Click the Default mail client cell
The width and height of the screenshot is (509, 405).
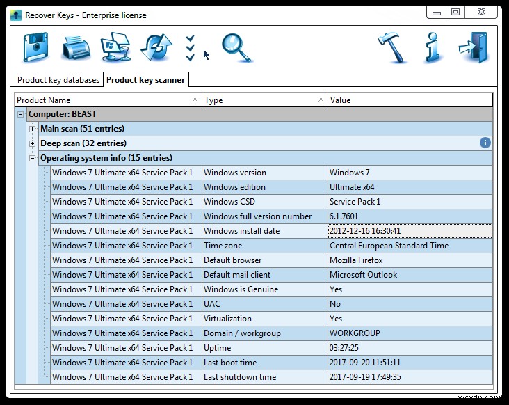[264, 275]
